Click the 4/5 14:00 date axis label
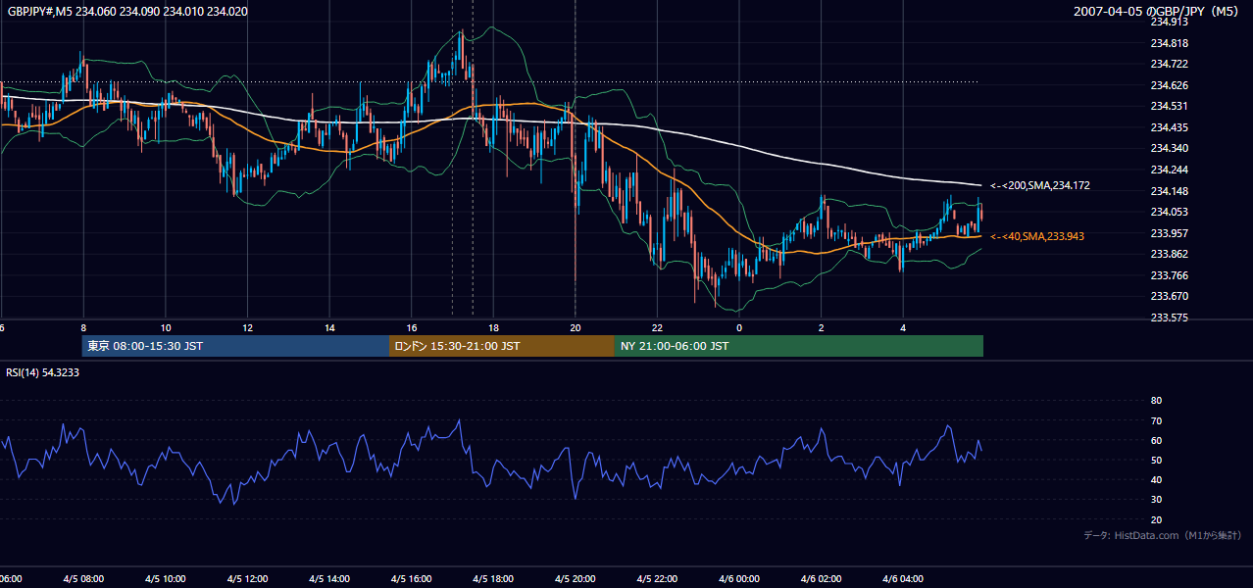 tap(329, 579)
